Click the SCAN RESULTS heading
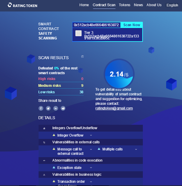The width and height of the screenshot is (182, 186). pos(53,58)
